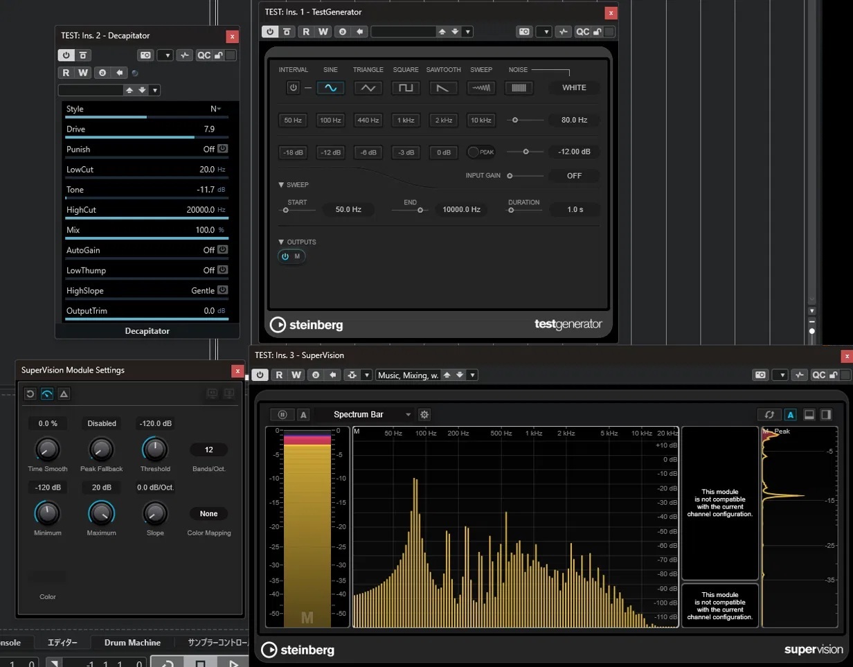Select the Triangle waveform in TestGenerator
853x667 pixels.
coord(368,88)
